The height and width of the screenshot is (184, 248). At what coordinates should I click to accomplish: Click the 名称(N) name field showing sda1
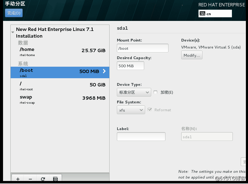[207, 137]
